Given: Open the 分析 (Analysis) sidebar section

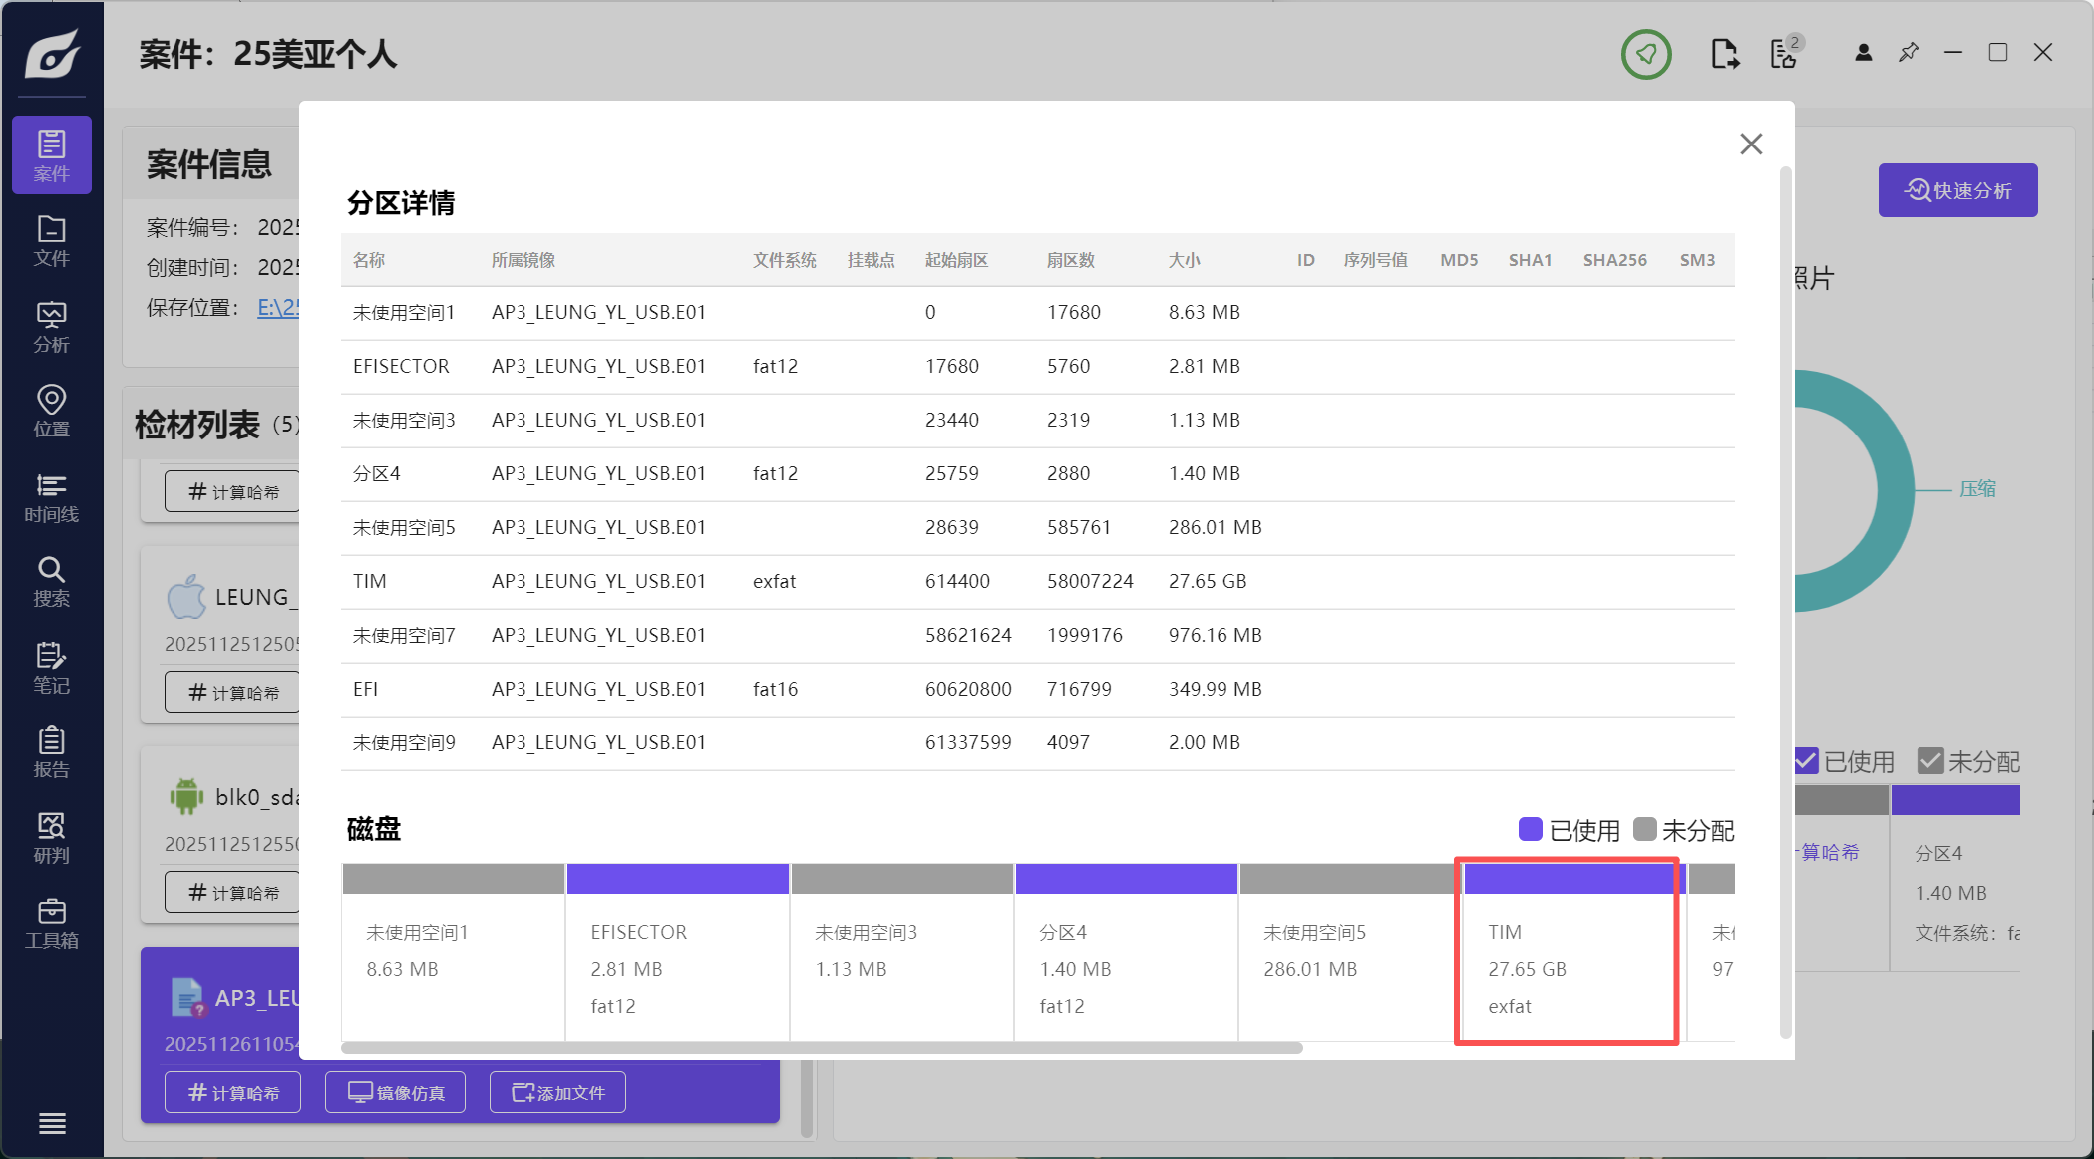Looking at the screenshot, I should click(51, 327).
